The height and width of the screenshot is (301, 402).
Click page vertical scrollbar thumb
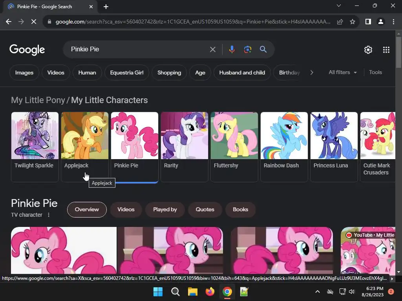coord(398,53)
